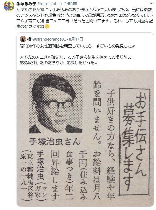Click the portrait photo of 手塚治虫
Screen dimensions: 156x210
click(x=56, y=103)
